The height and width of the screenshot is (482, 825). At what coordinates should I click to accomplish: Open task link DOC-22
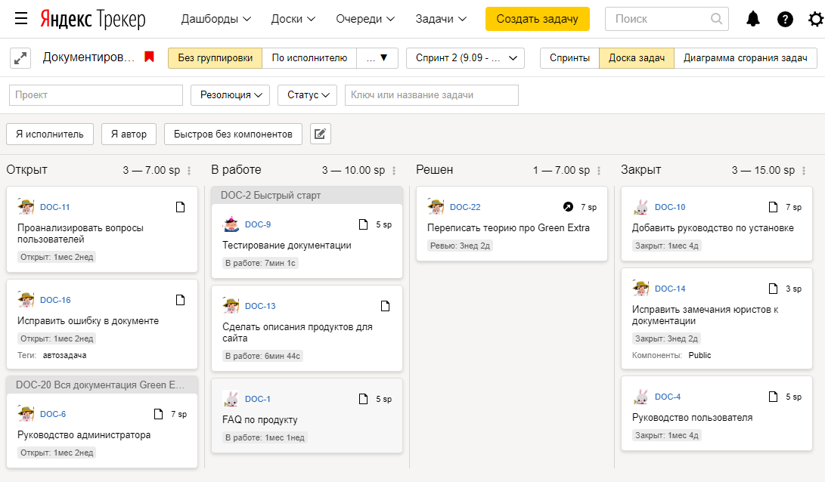click(465, 207)
